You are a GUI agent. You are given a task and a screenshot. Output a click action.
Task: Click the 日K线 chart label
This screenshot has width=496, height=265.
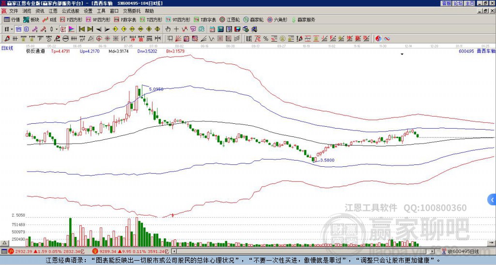click(x=7, y=48)
